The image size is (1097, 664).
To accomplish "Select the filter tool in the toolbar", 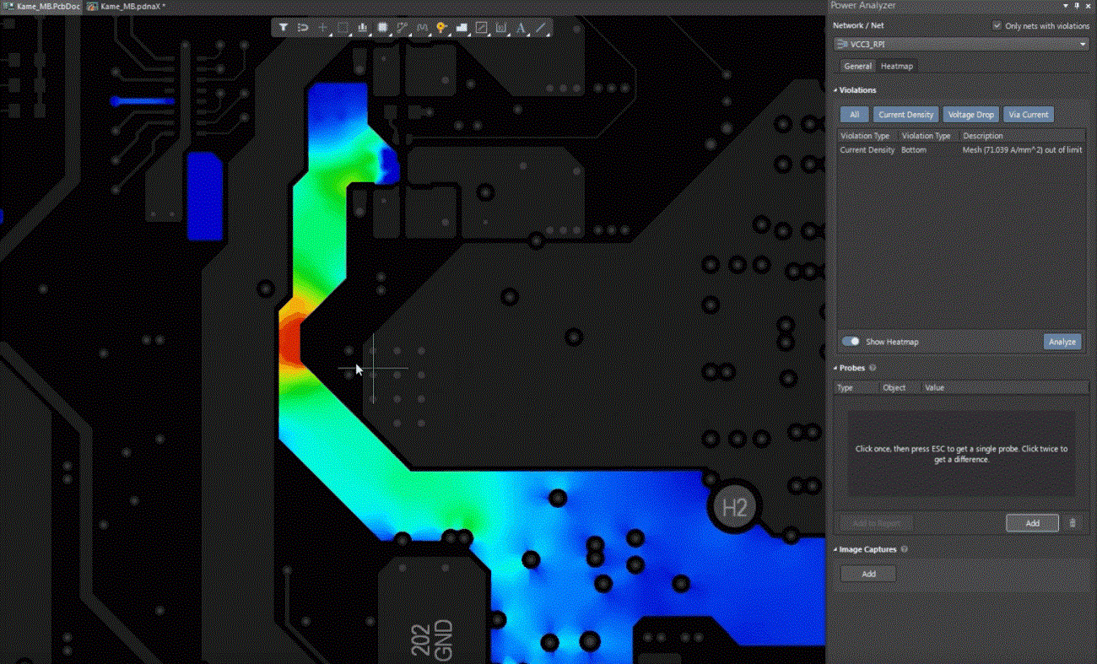I will (283, 27).
